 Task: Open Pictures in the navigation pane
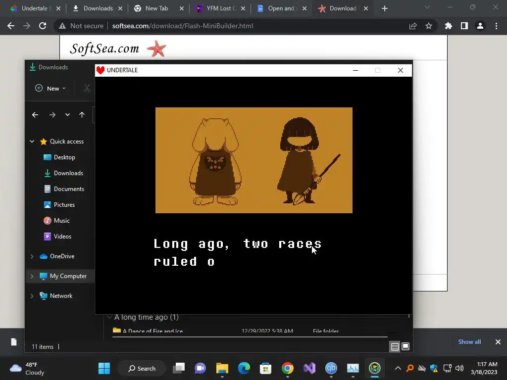59,204
